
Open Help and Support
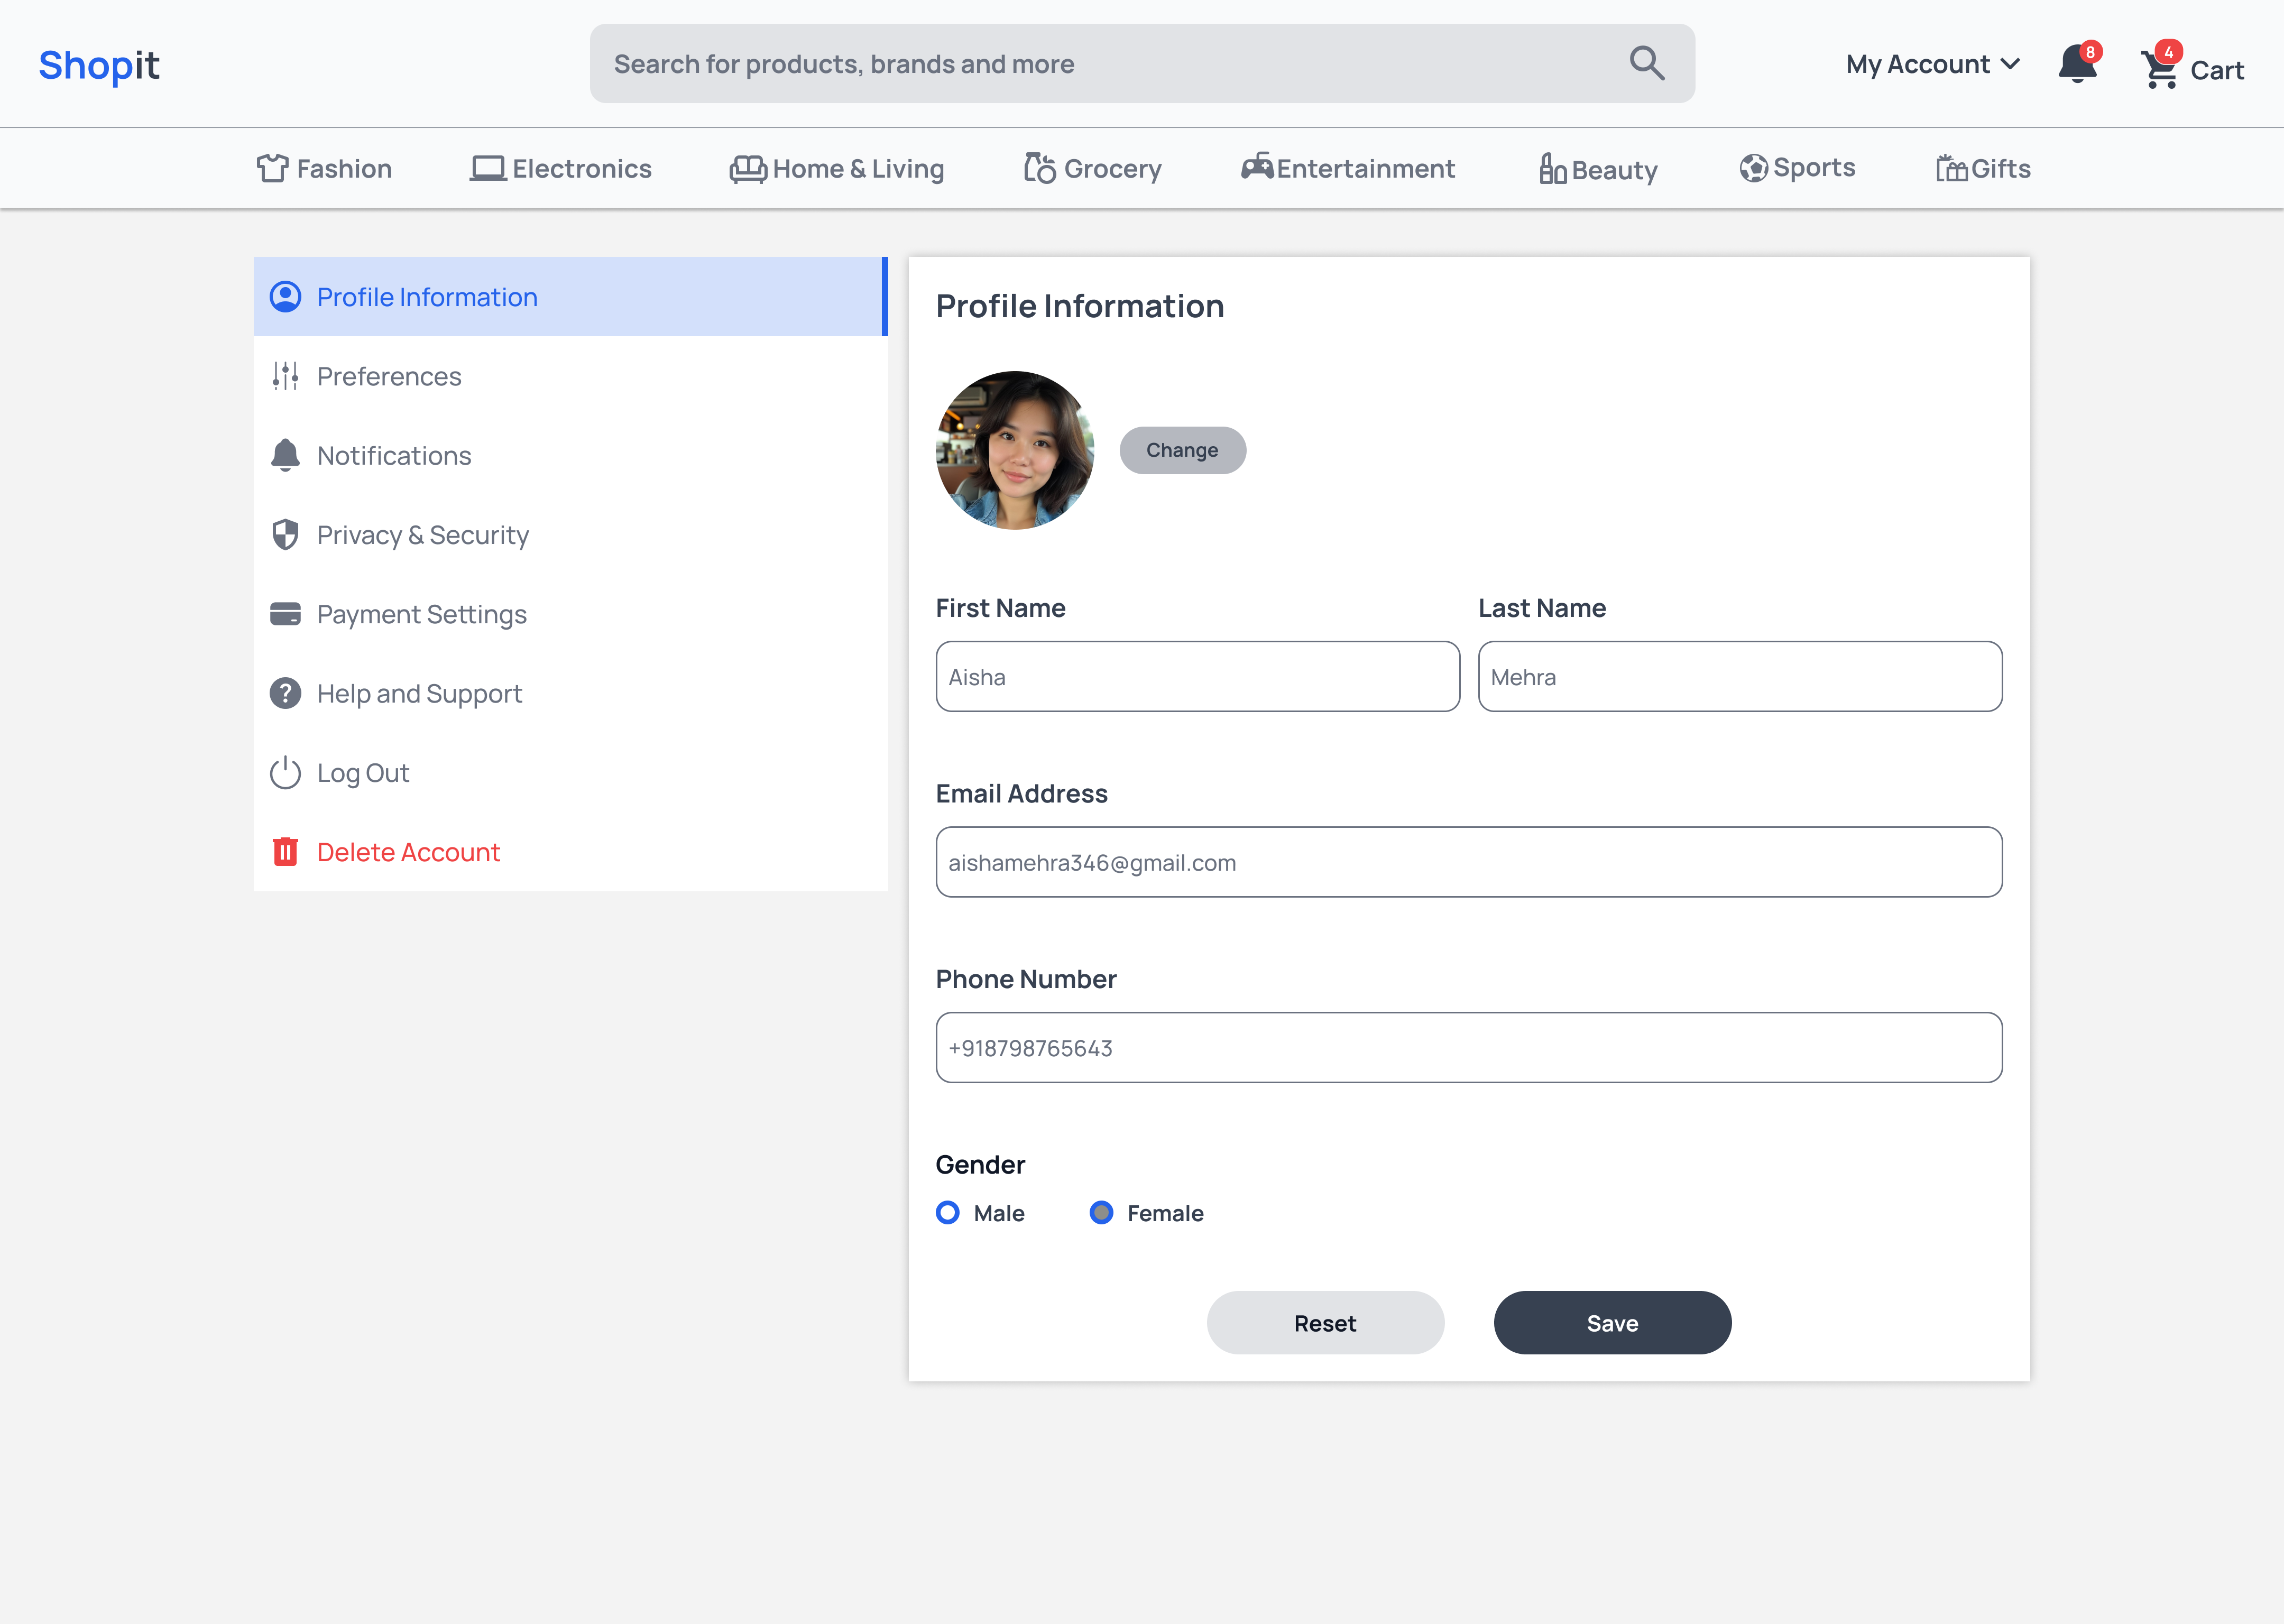coord(570,693)
